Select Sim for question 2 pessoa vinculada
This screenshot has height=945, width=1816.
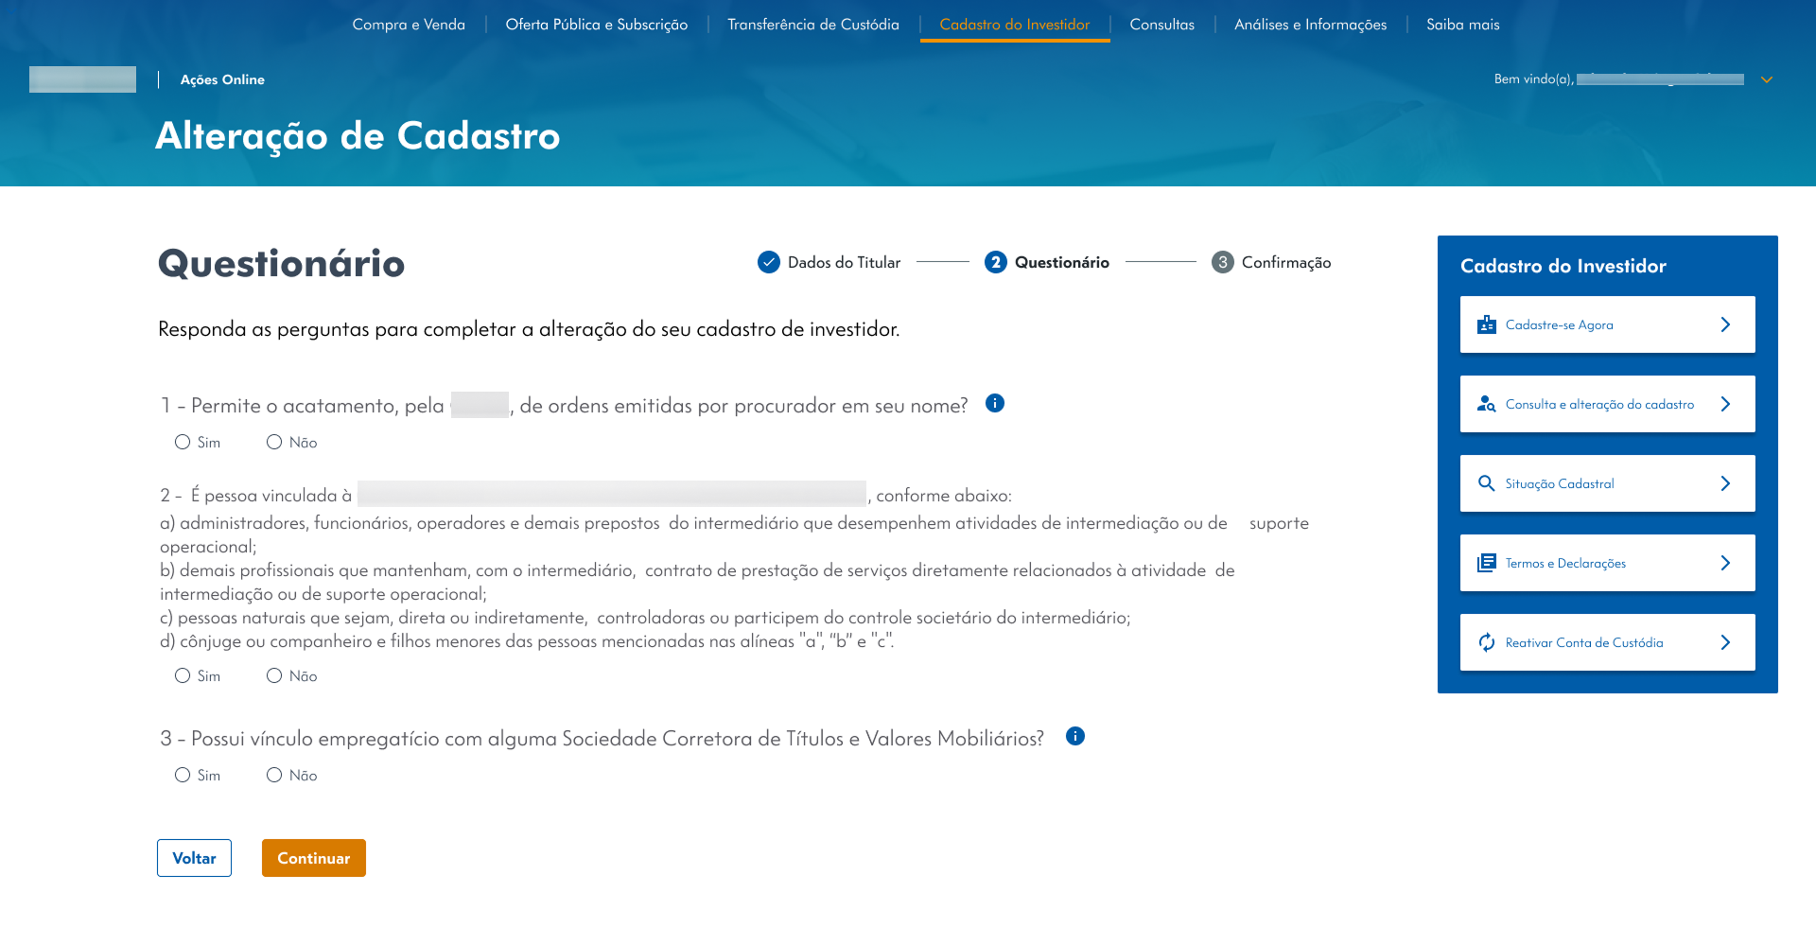183,675
